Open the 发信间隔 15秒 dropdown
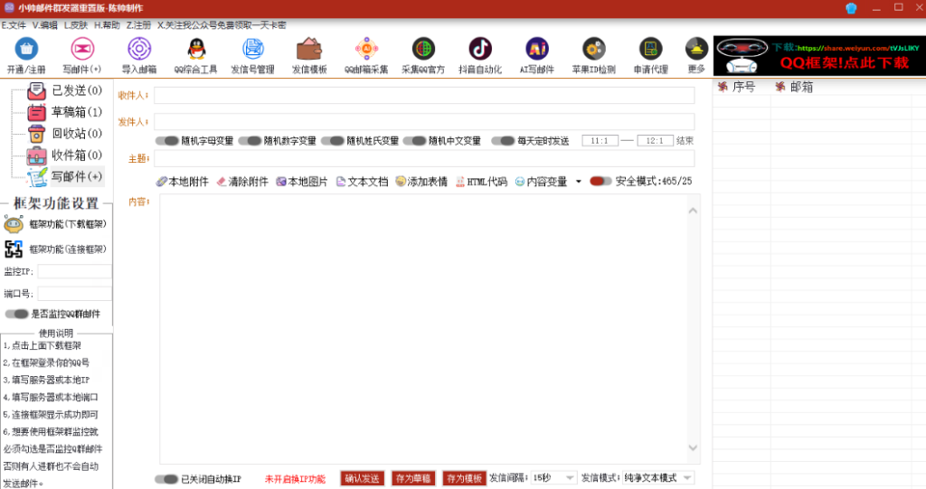The image size is (926, 489). coord(553,478)
